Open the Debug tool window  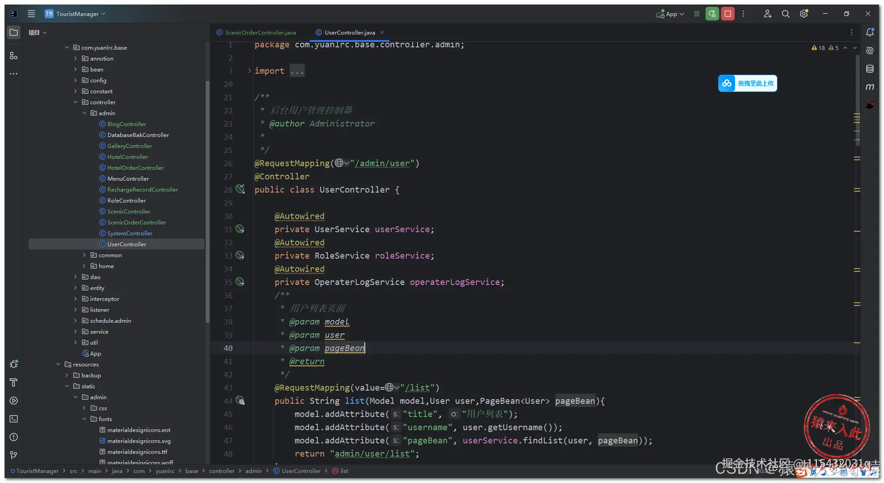[x=14, y=364]
